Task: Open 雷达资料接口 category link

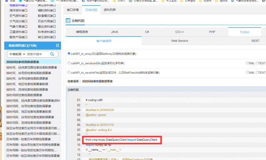Action: [47, 27]
